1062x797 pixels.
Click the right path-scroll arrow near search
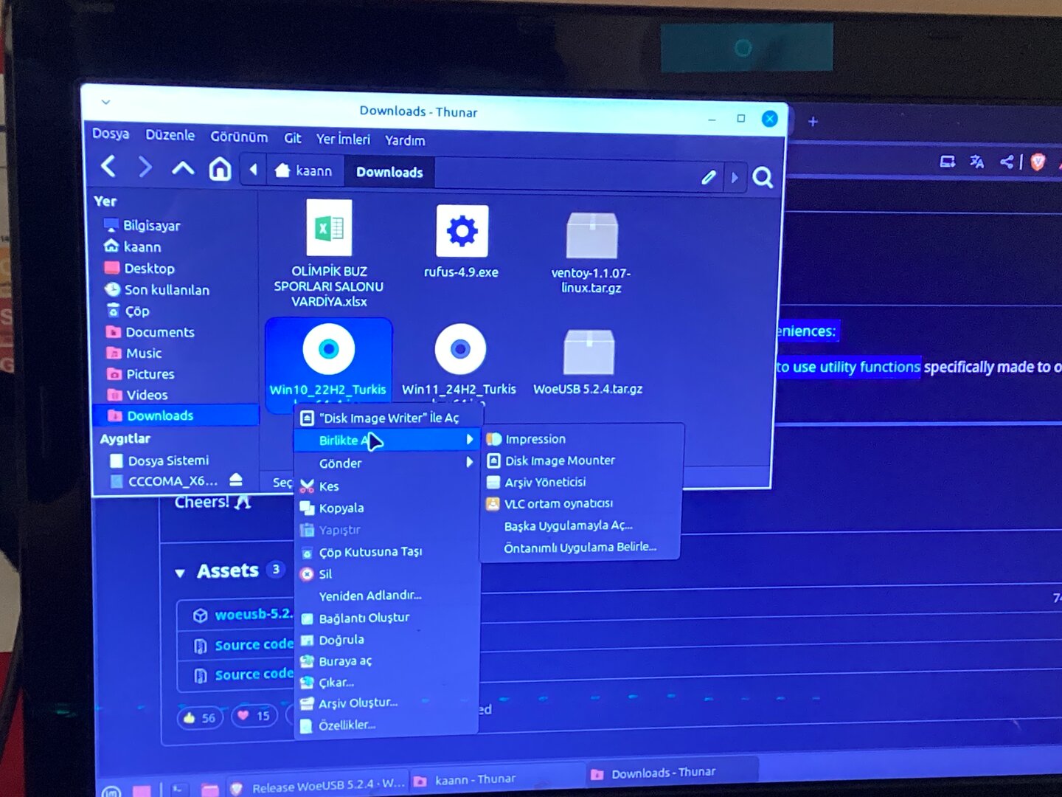click(734, 177)
